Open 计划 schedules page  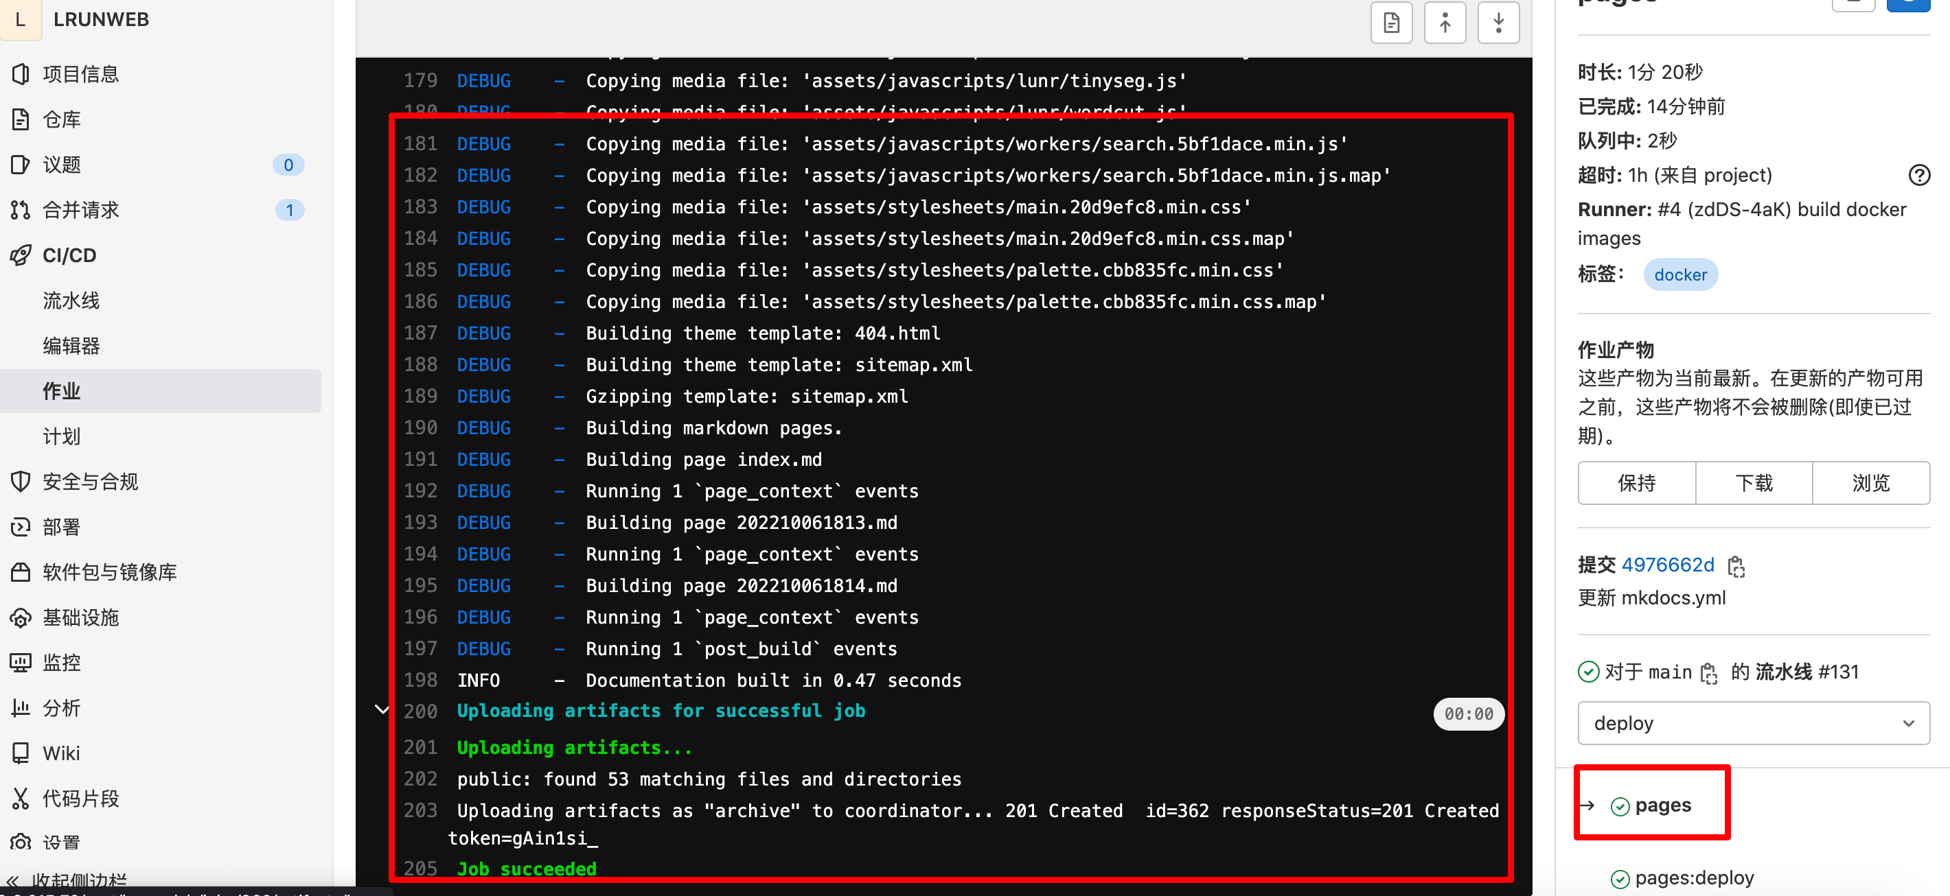coord(61,436)
